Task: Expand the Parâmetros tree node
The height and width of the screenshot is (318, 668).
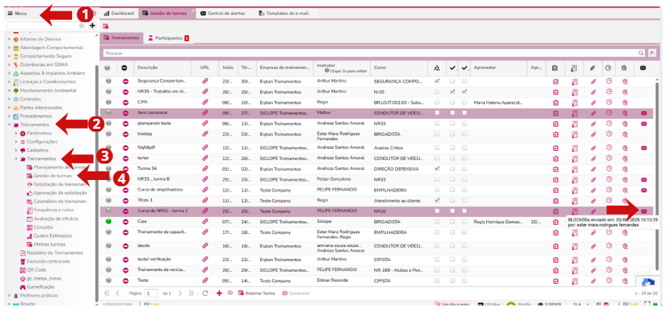Action: (x=16, y=133)
